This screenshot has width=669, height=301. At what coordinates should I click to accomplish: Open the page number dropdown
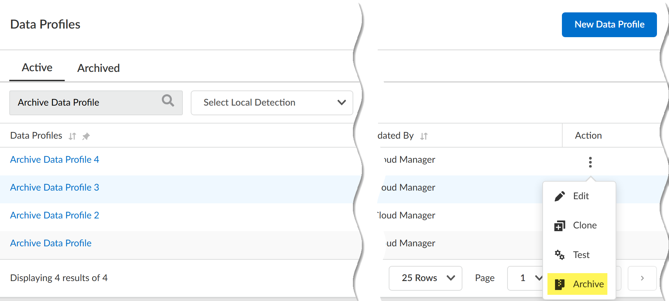point(527,278)
